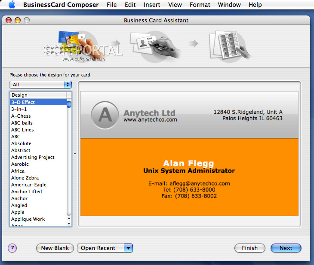
Task: Select the Anchor design
Action: [x=38, y=198]
